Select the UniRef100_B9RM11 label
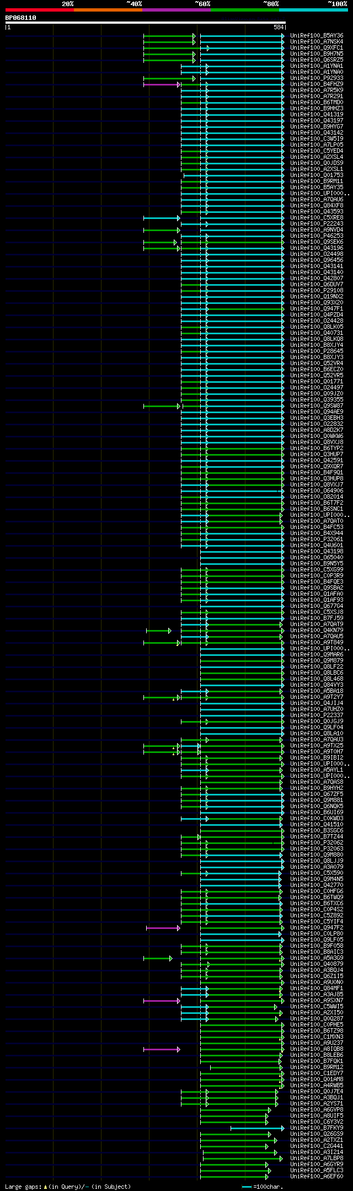The height and width of the screenshot is (1191, 353). [x=317, y=181]
